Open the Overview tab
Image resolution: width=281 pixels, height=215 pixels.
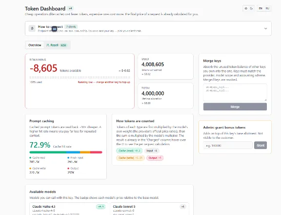tap(35, 45)
